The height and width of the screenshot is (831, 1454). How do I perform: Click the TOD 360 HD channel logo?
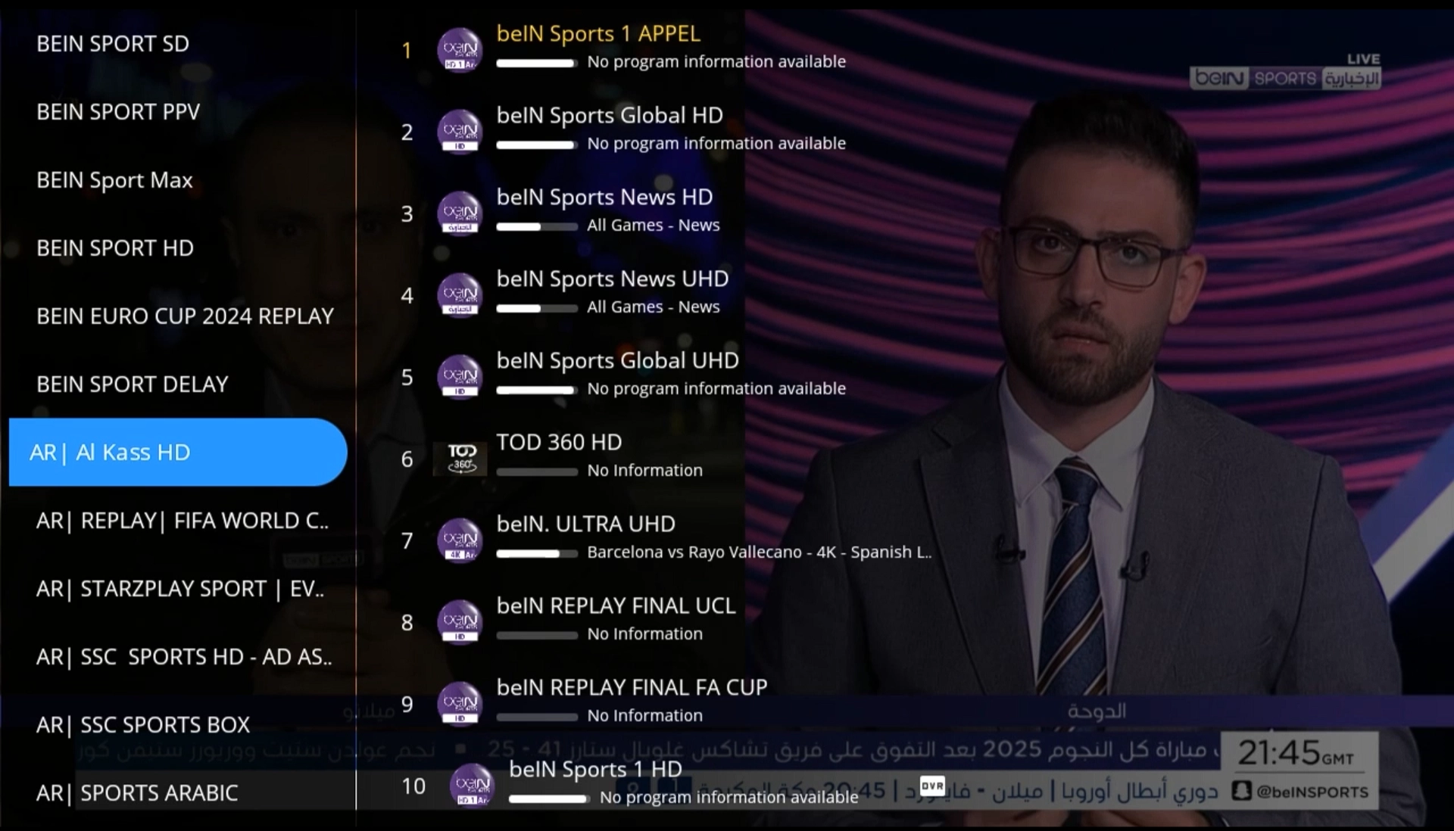click(x=460, y=459)
